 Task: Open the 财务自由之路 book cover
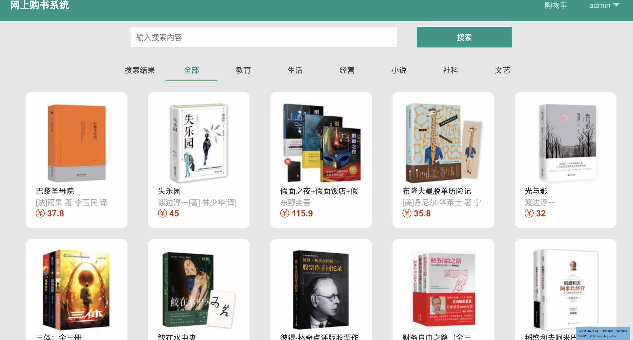click(x=443, y=290)
